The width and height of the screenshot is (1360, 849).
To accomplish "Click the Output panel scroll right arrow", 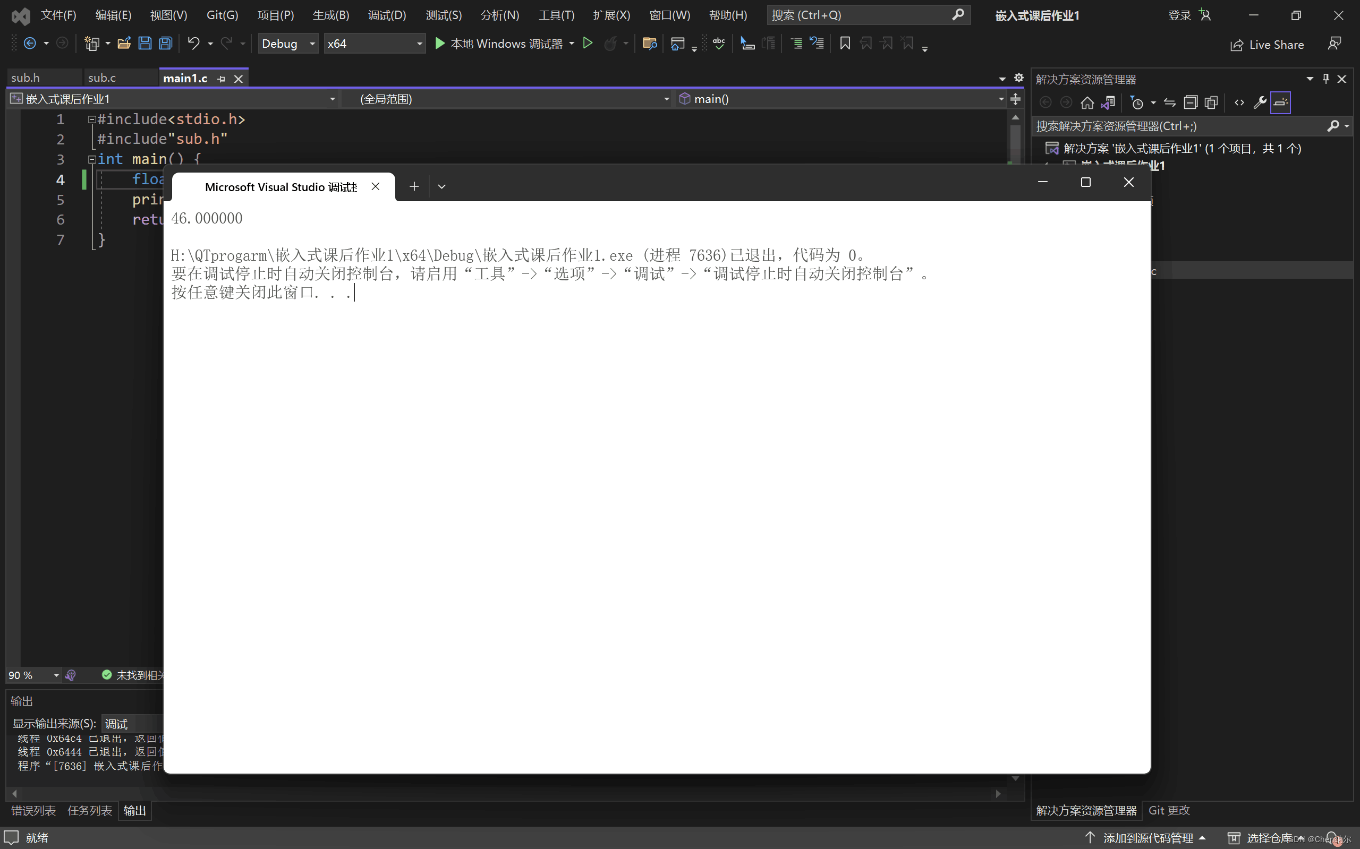I will [998, 793].
